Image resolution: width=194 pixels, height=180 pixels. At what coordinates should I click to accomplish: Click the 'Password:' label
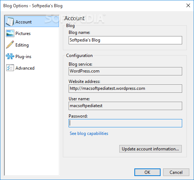pos(78,116)
